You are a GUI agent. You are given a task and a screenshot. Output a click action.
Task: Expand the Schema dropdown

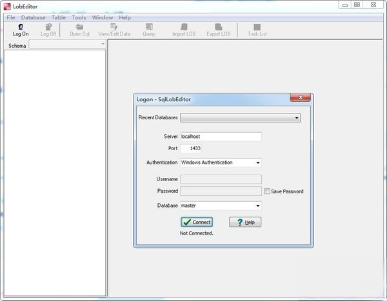point(67,44)
